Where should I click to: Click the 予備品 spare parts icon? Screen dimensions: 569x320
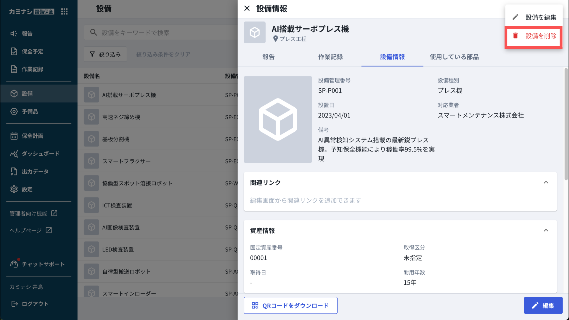(14, 111)
